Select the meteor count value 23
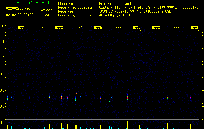This screenshot has width=204, height=129. [x=47, y=15]
